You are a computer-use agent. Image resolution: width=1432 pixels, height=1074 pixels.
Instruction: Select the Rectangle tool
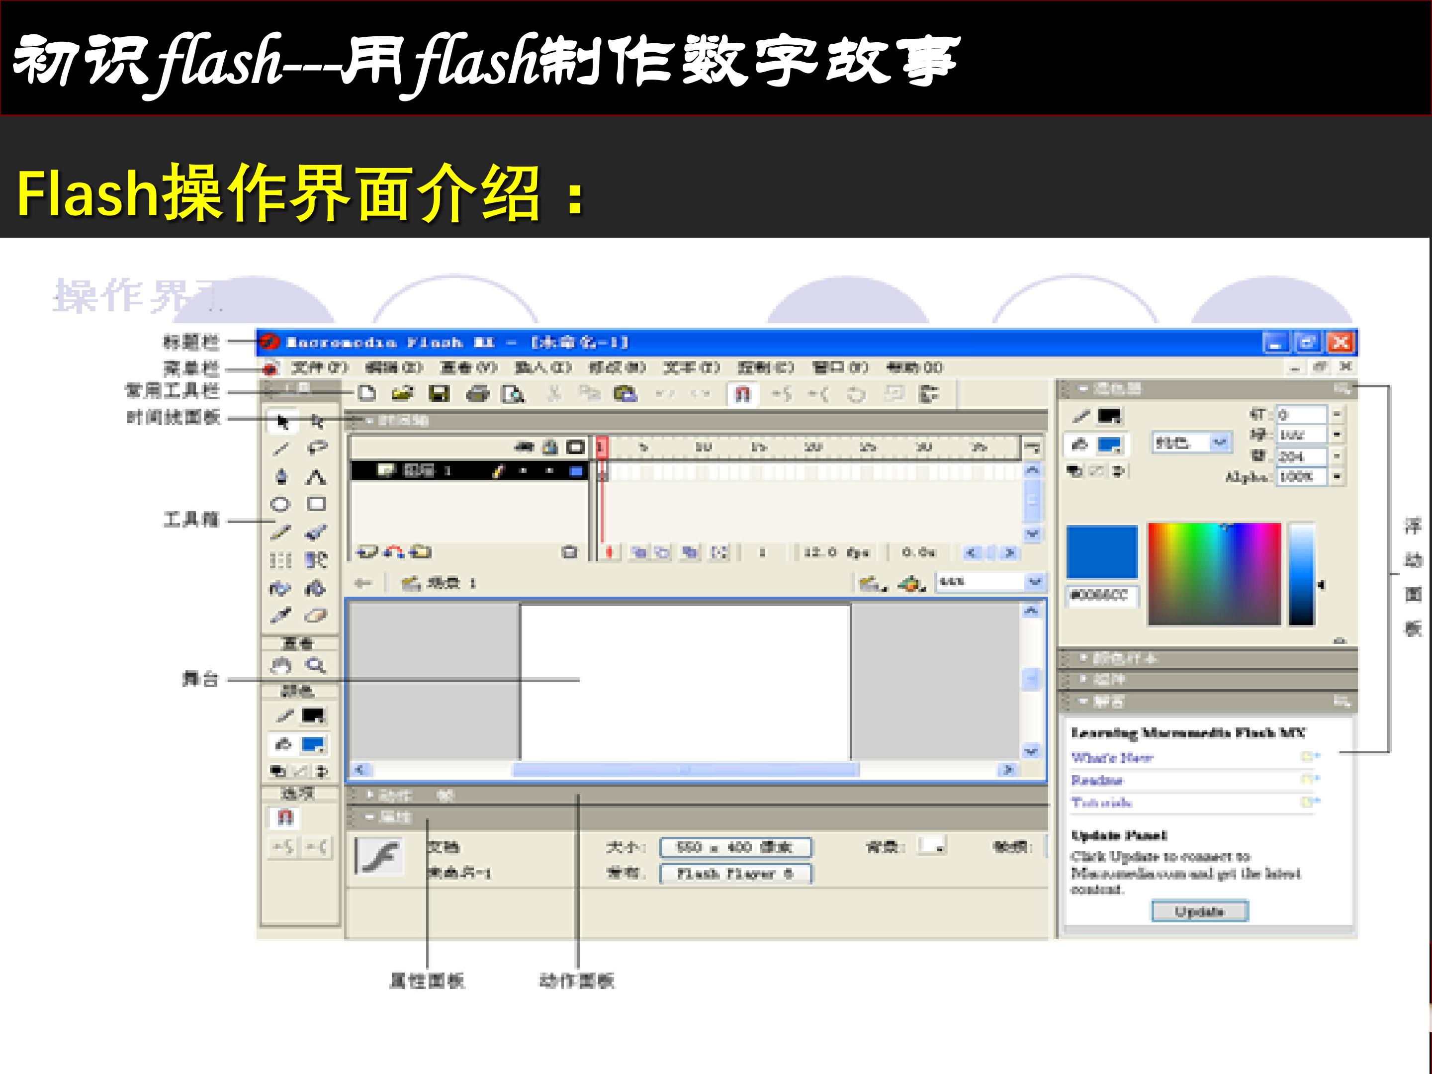click(x=317, y=504)
